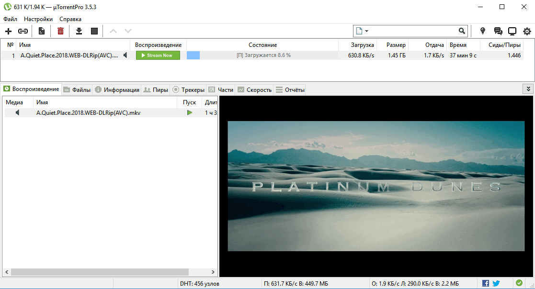Image resolution: width=535 pixels, height=289 pixels.
Task: Select A.Quiet.Place.2018.WEB-DLRip(AVC).mkv file
Action: tap(89, 113)
